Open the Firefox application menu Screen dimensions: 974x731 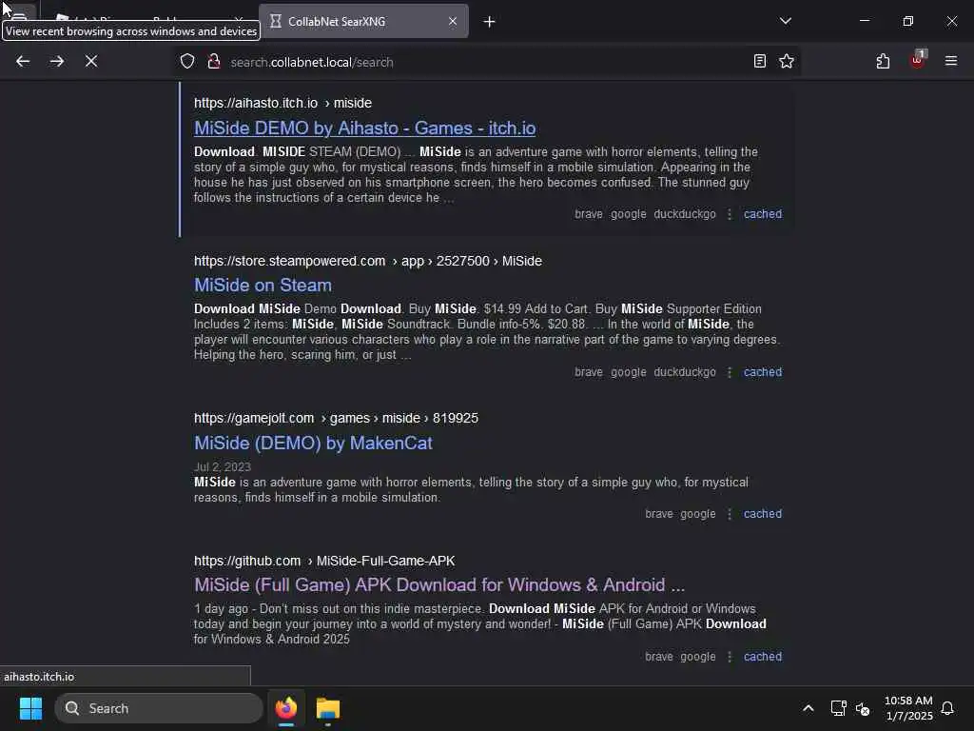(x=950, y=62)
